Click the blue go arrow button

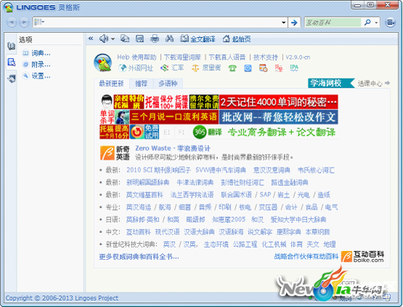click(x=294, y=22)
